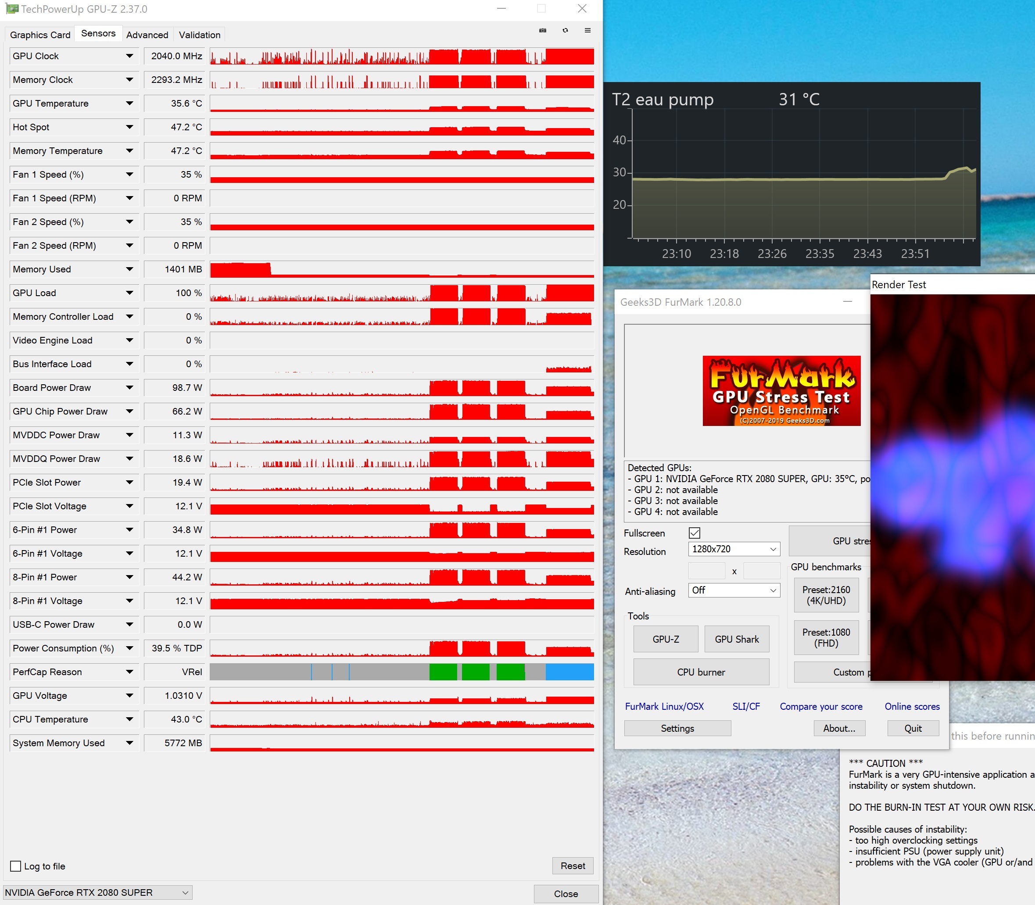
Task: Minimize the FurMark window
Action: pos(848,301)
